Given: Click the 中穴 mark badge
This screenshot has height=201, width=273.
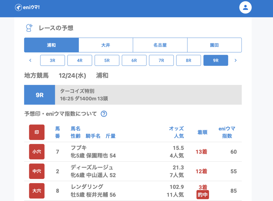Looking at the screenshot, I should 37,171.
